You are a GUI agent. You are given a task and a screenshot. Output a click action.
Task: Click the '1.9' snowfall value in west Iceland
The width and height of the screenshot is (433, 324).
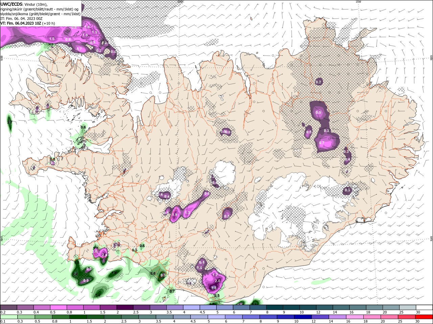(x=175, y=215)
